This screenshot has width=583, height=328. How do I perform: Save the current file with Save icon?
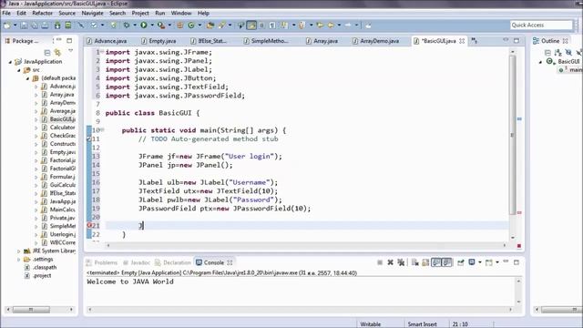[x=24, y=26]
